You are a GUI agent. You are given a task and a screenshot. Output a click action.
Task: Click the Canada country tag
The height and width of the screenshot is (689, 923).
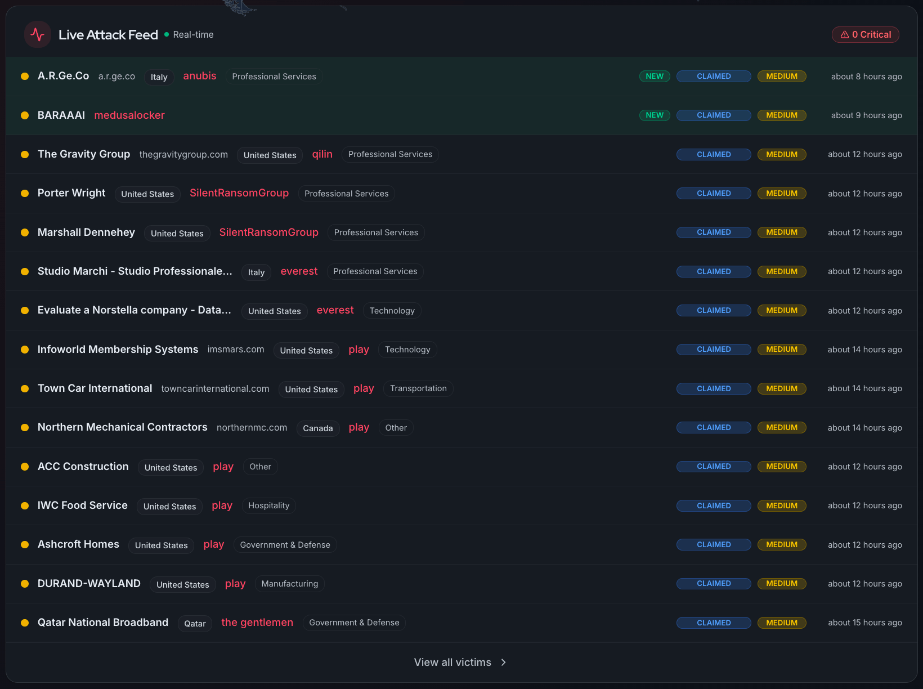(318, 428)
